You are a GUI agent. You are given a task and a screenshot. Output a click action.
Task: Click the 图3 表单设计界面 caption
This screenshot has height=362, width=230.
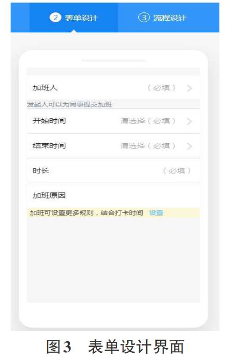[115, 346]
